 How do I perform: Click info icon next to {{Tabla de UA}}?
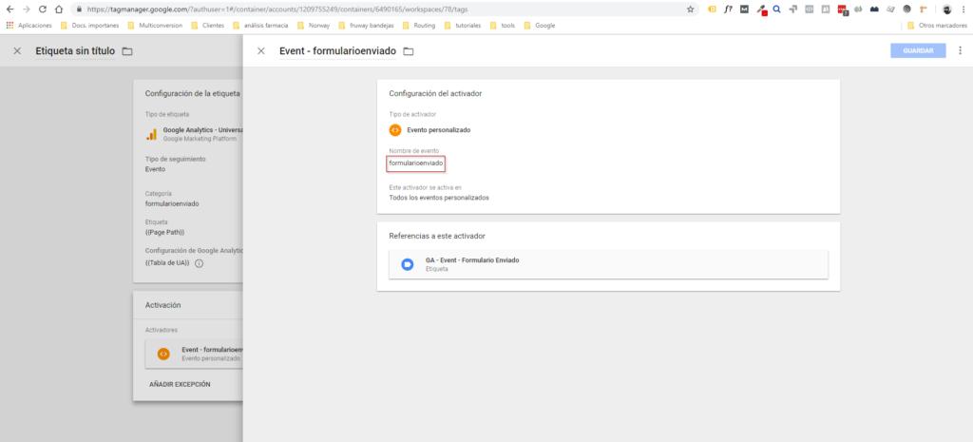point(200,263)
